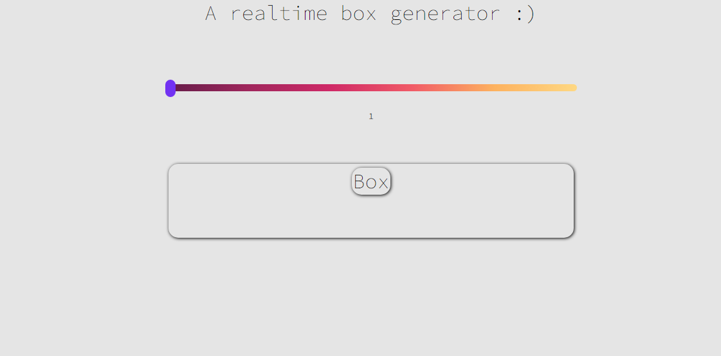Click the orange part of the slider track
The height and width of the screenshot is (356, 721).
coord(489,88)
